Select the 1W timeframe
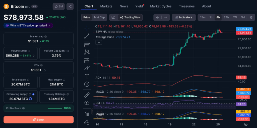 click(235, 17)
